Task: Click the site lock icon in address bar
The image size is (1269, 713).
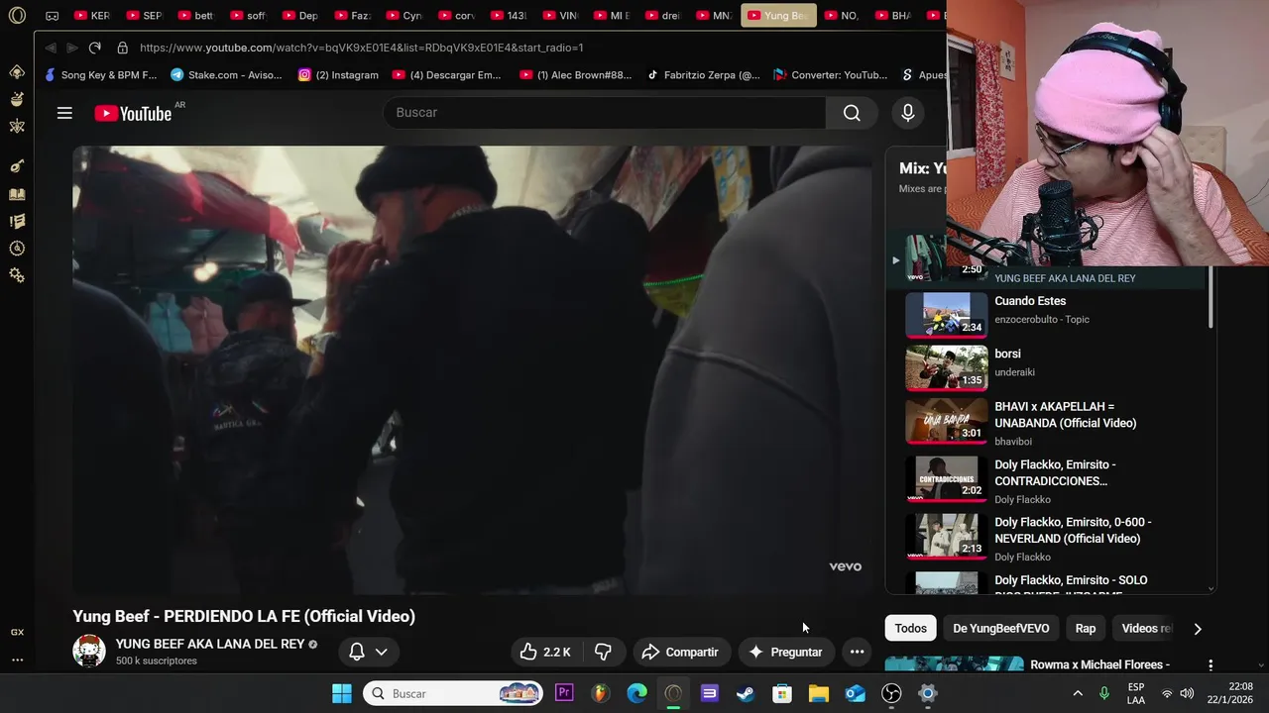Action: pyautogui.click(x=122, y=48)
